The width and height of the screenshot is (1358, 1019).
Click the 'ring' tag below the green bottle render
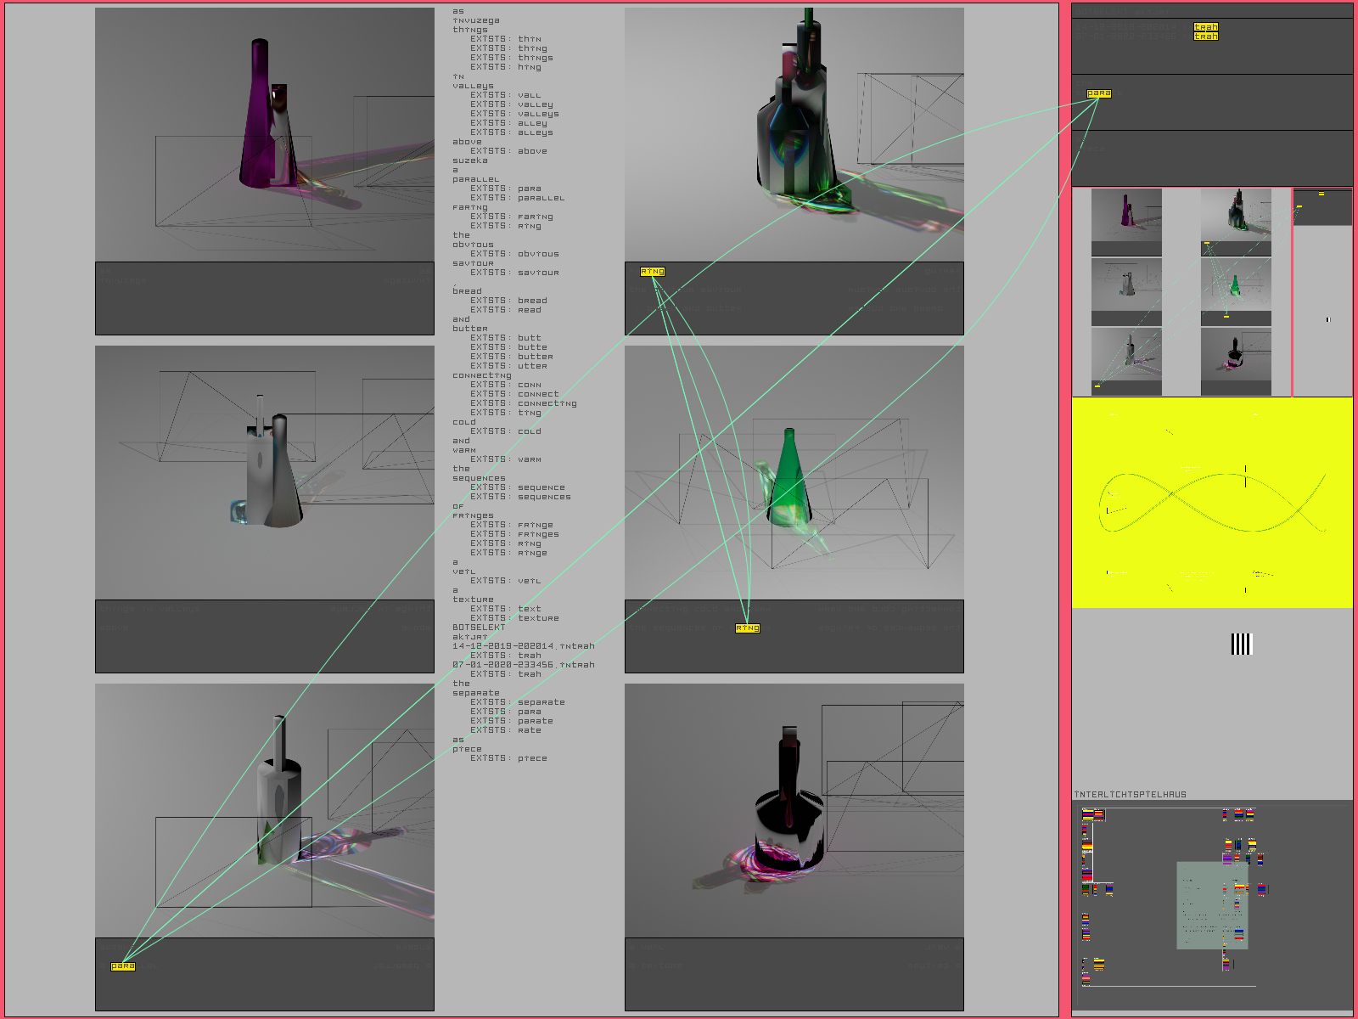pos(747,628)
